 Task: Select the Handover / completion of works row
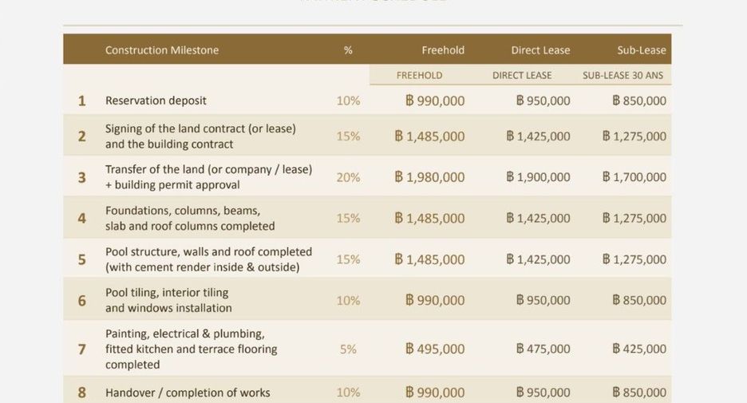[x=367, y=390]
